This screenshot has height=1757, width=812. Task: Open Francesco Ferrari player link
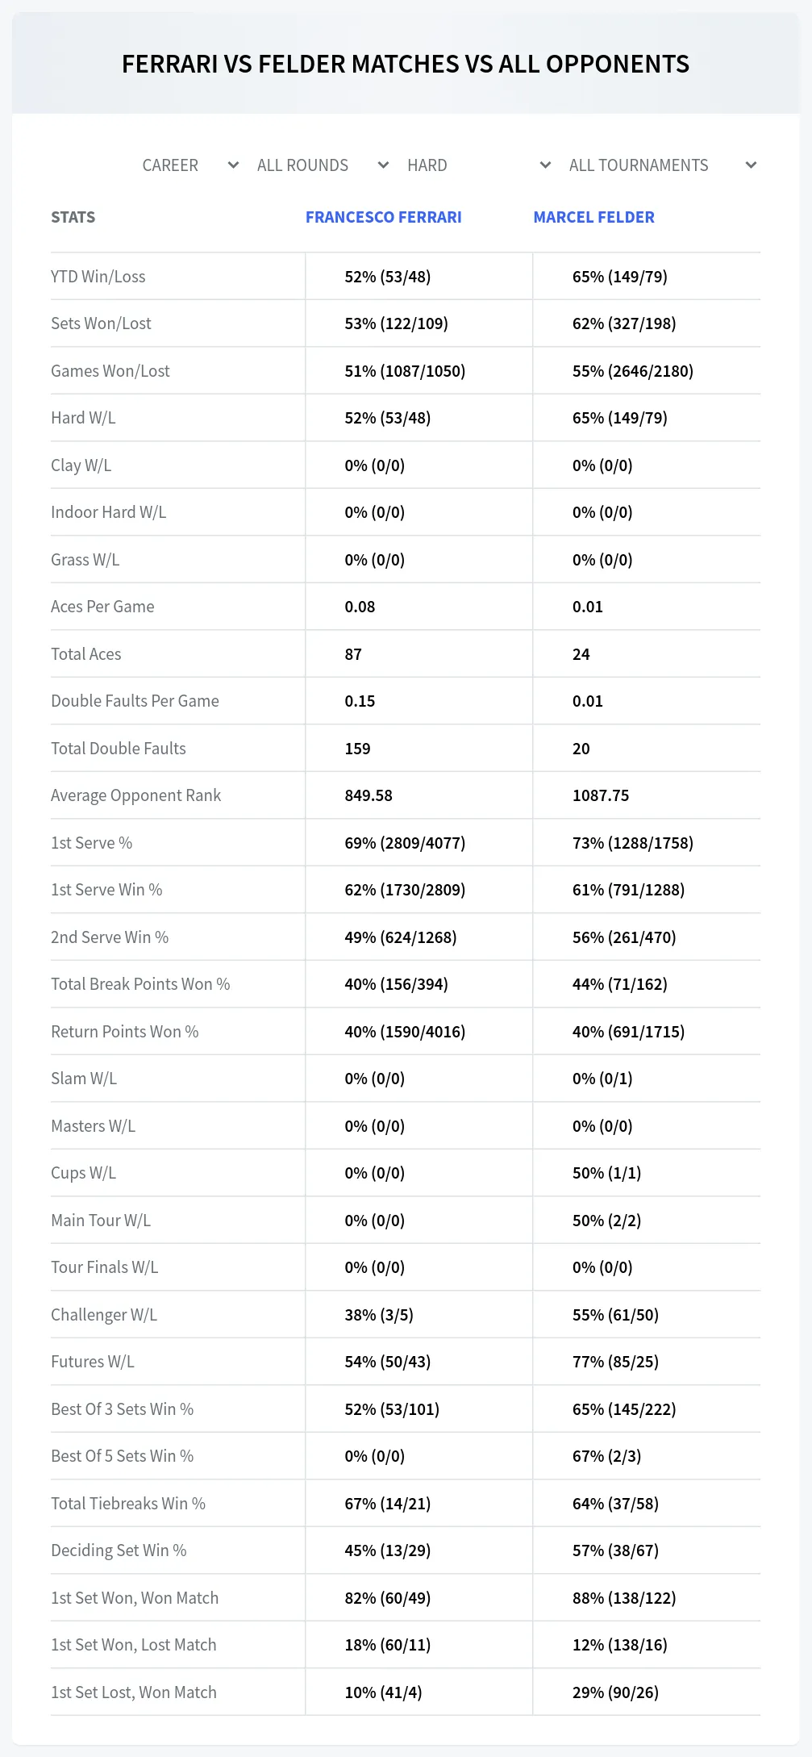(x=384, y=217)
